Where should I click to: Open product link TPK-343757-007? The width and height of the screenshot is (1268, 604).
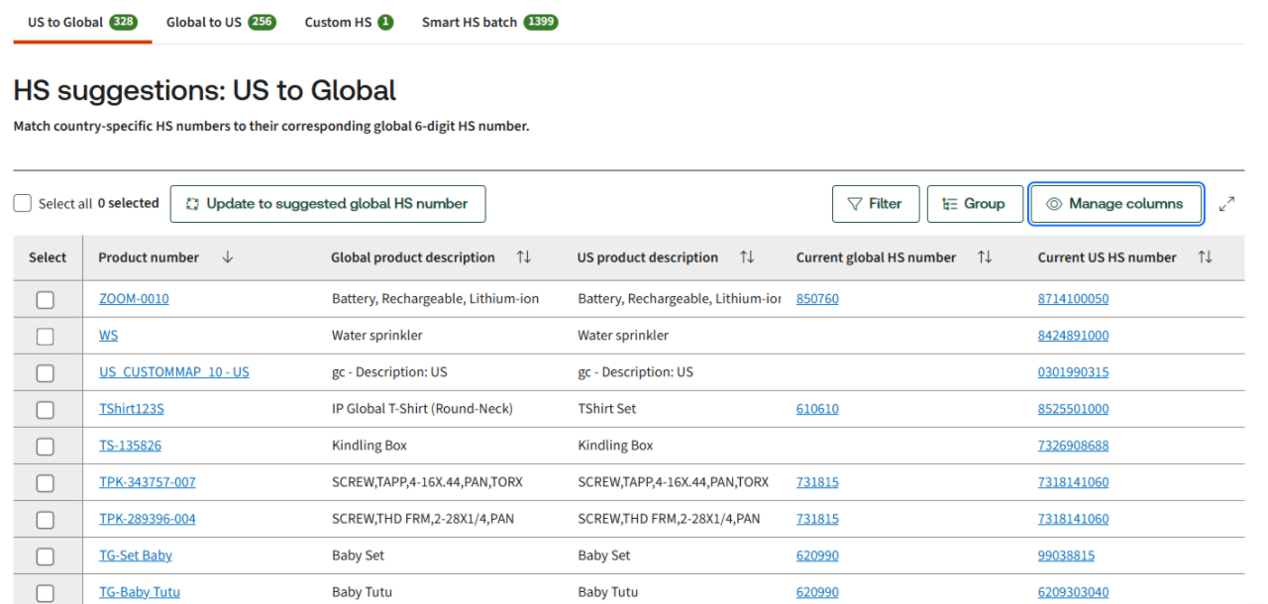pos(148,482)
